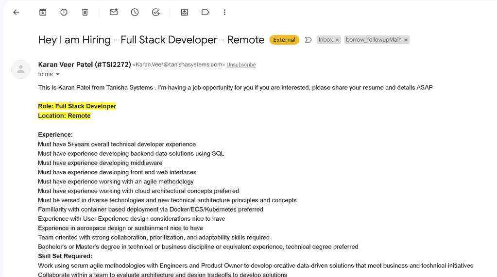The image size is (497, 277).
Task: Click the 'Skill Set Required:' heading
Action: click(65, 256)
